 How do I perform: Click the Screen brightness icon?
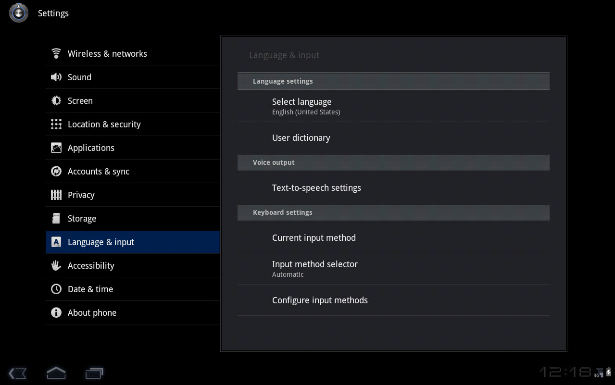click(56, 100)
